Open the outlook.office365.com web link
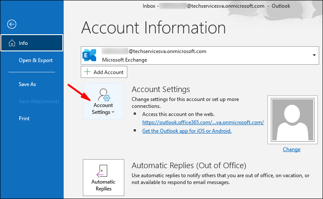The image size is (323, 199). pyautogui.click(x=203, y=122)
